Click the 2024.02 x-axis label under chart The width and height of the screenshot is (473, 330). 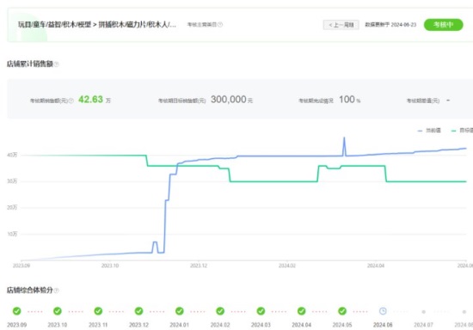287,266
